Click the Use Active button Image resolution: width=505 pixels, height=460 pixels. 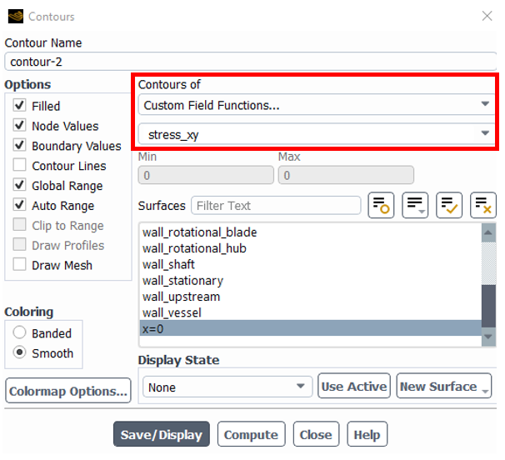click(x=354, y=386)
